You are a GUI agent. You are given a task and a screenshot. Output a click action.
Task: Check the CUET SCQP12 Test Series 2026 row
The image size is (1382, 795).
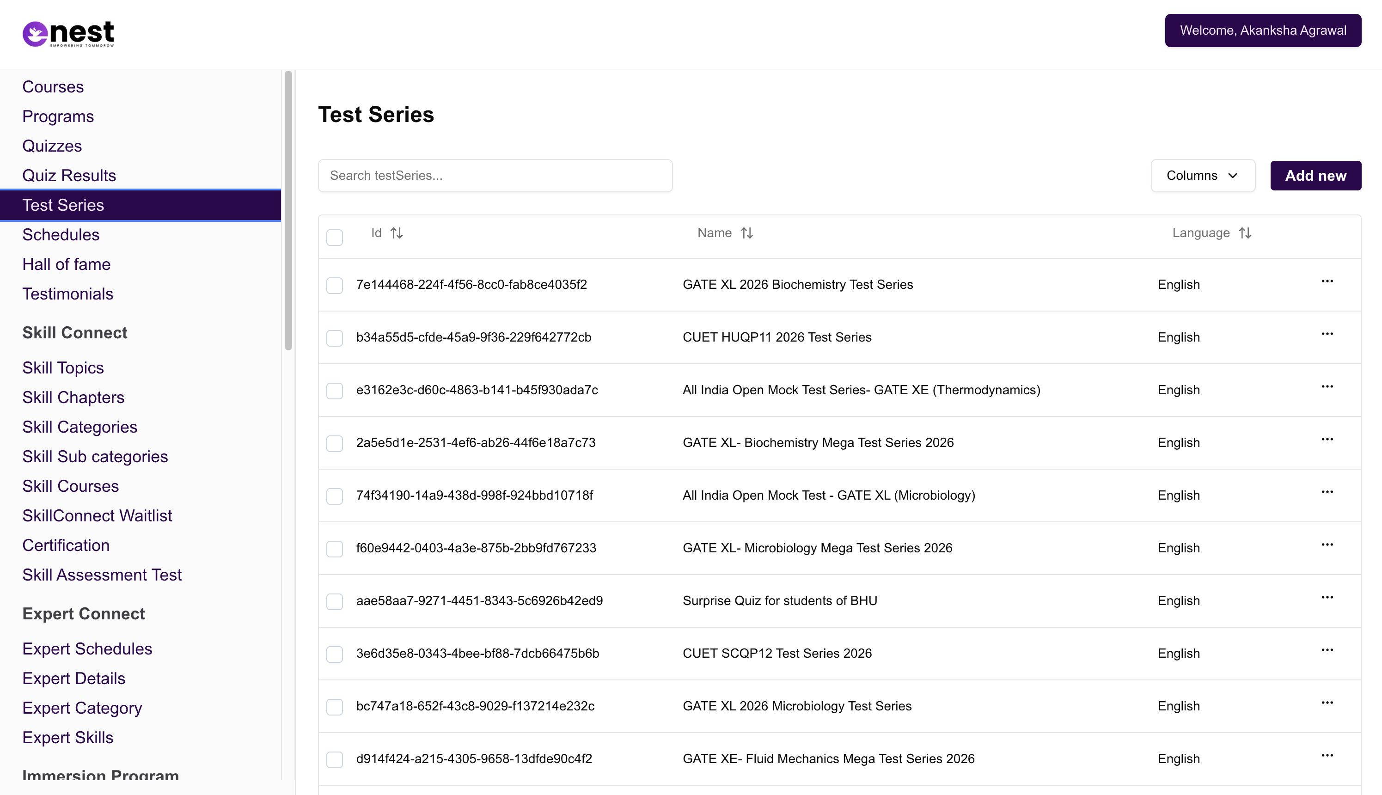click(x=335, y=654)
